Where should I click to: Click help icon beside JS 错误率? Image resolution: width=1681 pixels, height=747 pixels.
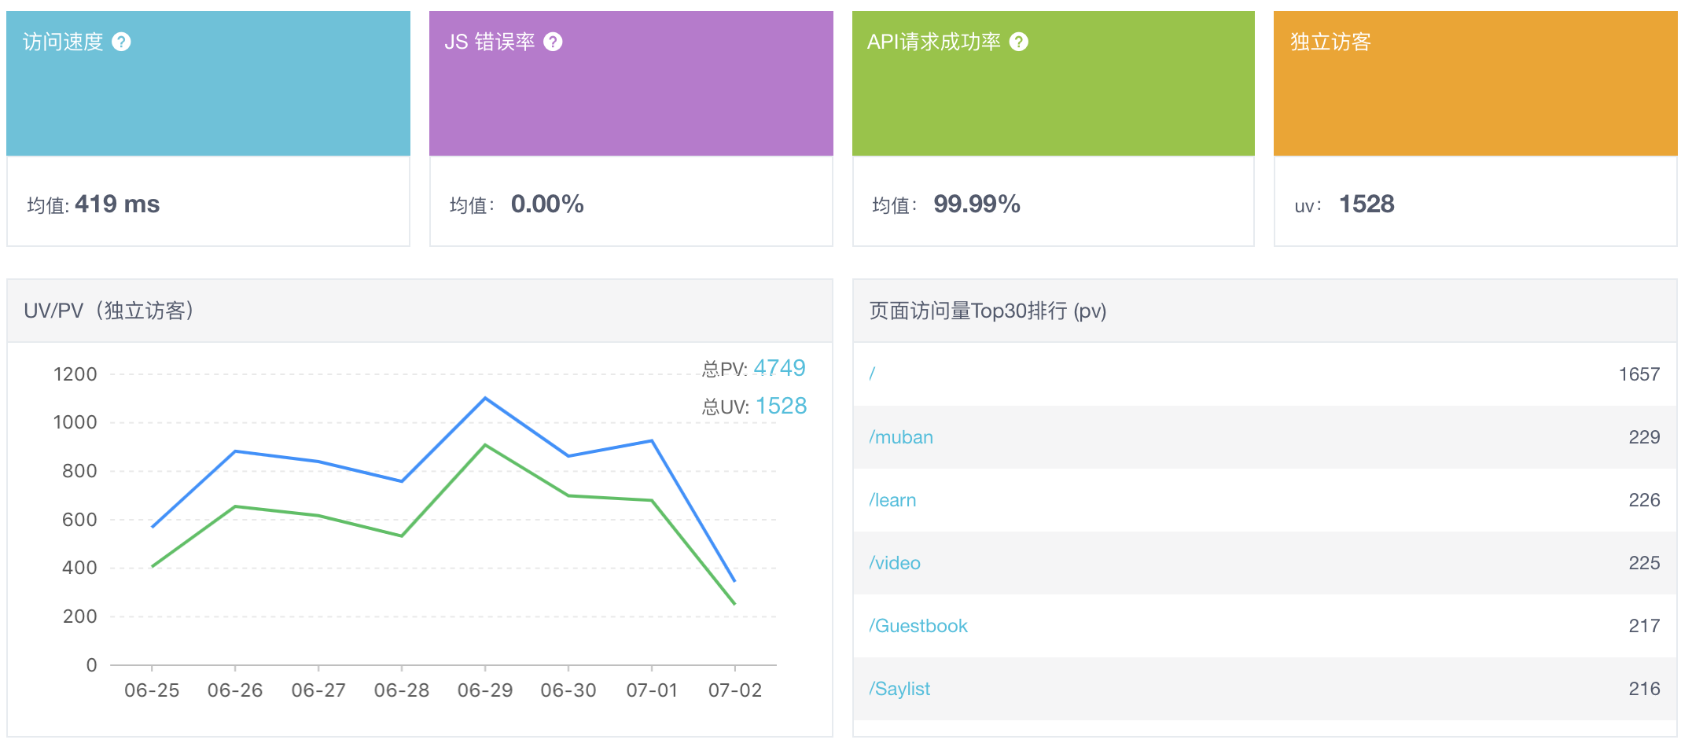click(x=553, y=42)
